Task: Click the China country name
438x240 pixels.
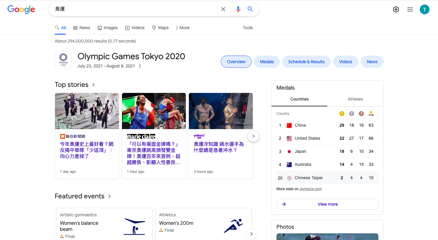Action: [300, 125]
